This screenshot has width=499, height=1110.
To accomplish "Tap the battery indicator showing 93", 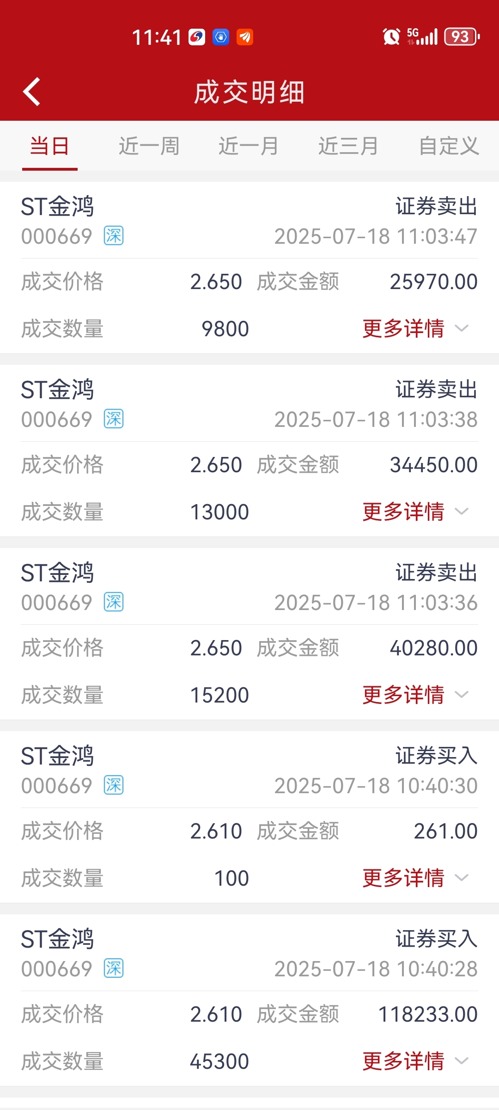I will point(462,37).
